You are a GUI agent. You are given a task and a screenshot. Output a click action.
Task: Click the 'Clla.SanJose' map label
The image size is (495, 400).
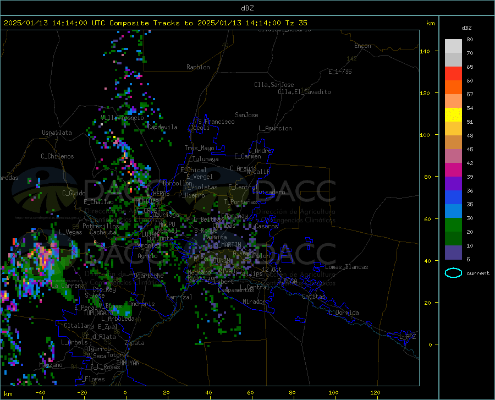coord(274,85)
